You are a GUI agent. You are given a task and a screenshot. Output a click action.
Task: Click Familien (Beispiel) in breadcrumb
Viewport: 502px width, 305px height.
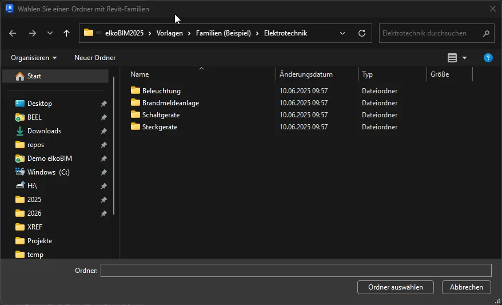pyautogui.click(x=224, y=33)
